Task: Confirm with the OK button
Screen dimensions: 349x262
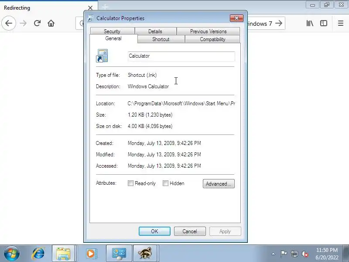Action: coord(154,231)
